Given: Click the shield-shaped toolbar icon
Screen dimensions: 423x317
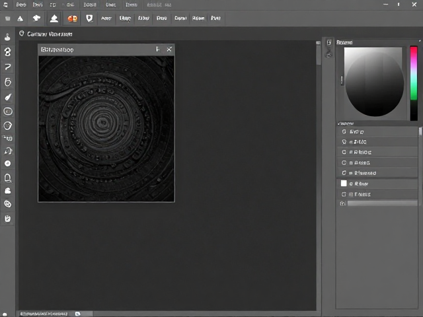Looking at the screenshot, I should (x=89, y=18).
